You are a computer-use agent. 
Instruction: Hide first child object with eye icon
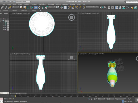point(4,23)
